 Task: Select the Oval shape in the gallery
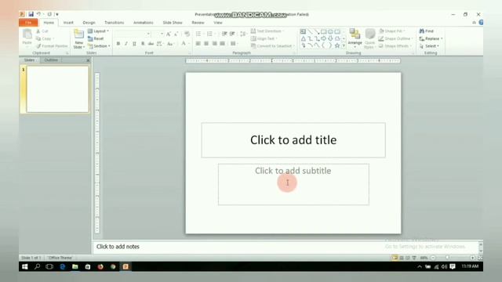tap(330, 31)
